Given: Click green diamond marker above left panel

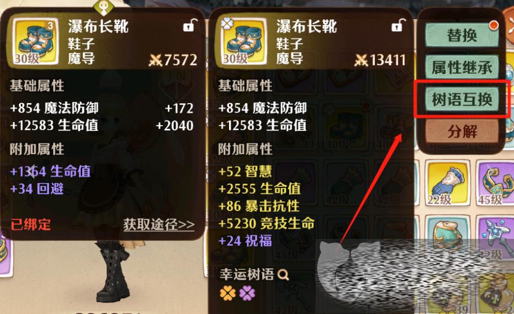Looking at the screenshot, I should (x=104, y=6).
